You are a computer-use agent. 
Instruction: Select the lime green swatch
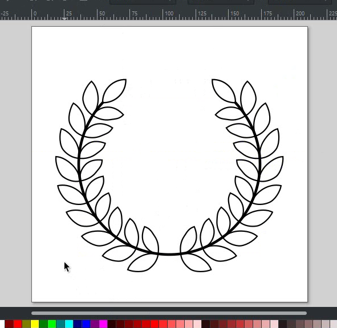pos(52,324)
